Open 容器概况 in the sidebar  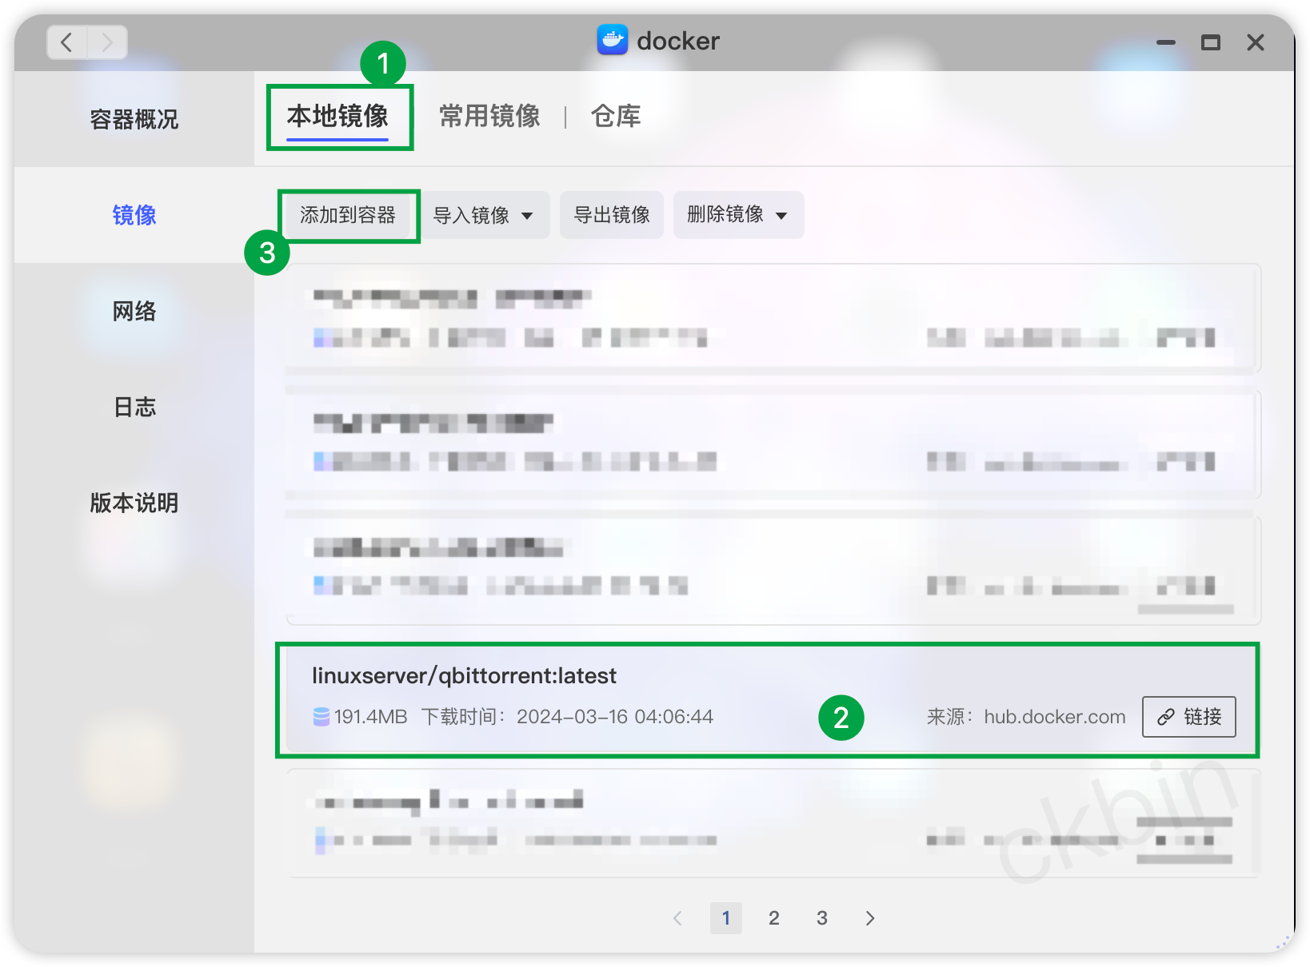point(134,120)
